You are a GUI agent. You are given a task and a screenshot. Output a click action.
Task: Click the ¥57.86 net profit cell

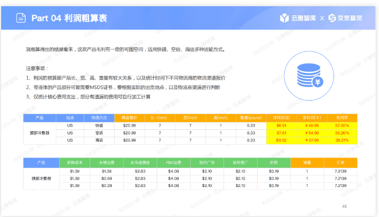(312, 140)
